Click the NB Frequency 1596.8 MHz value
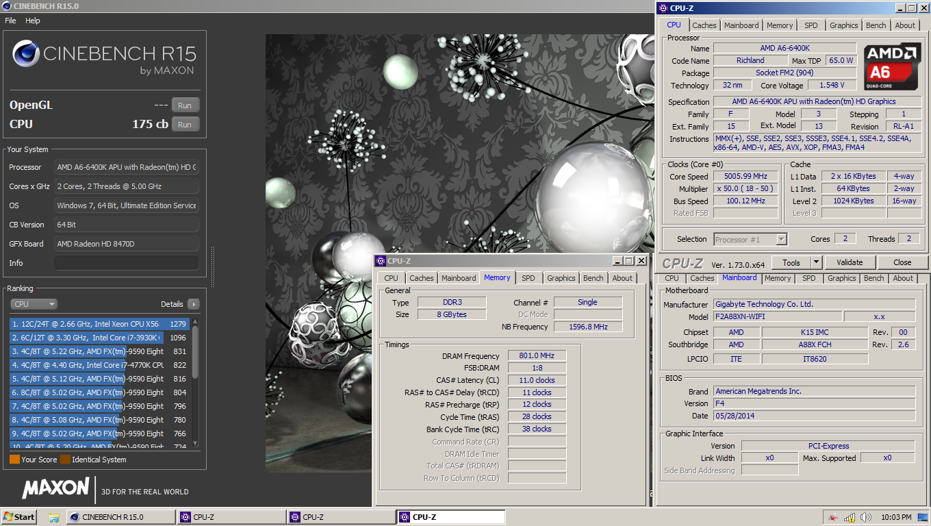Image resolution: width=931 pixels, height=526 pixels. 588,327
